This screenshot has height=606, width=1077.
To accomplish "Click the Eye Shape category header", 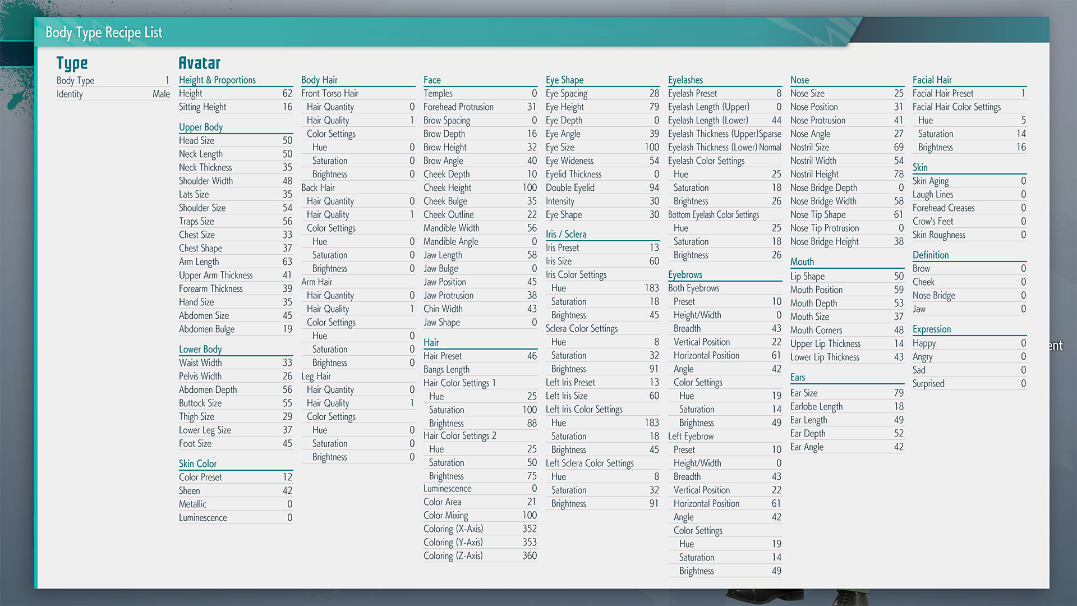I will pyautogui.click(x=564, y=80).
